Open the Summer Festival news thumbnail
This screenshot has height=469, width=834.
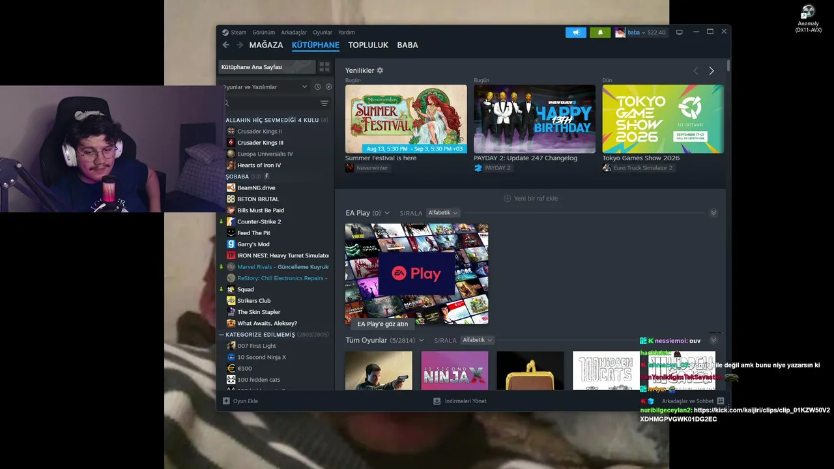[x=406, y=119]
